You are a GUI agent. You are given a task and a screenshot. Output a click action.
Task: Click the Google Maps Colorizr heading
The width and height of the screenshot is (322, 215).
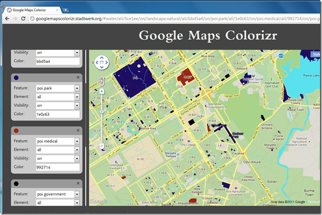point(208,36)
